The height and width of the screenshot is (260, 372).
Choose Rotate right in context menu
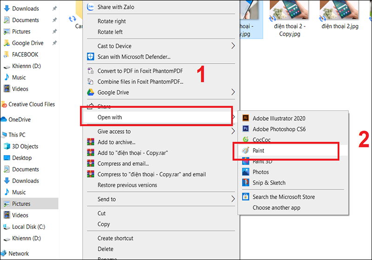coord(112,21)
